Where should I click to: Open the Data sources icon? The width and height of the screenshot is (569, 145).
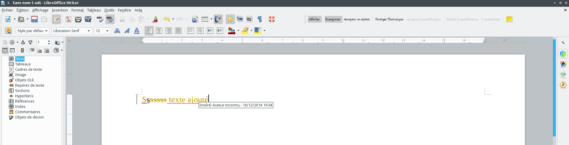tap(250, 19)
